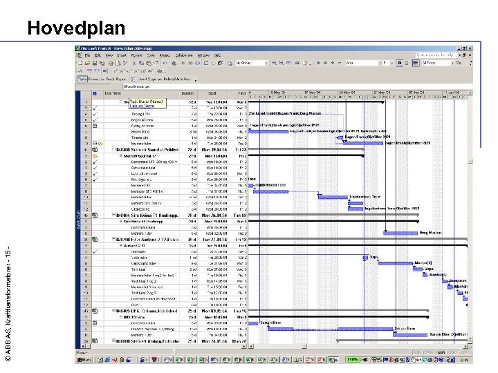Open Next Steps and Related Activities dropdown
Viewport: 498px width, 373px height.
coord(167,79)
